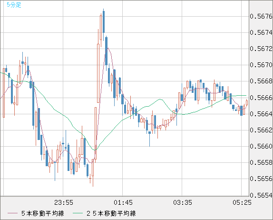Select the 0.5666 price axis label
The width and height of the screenshot is (273, 220).
click(261, 98)
